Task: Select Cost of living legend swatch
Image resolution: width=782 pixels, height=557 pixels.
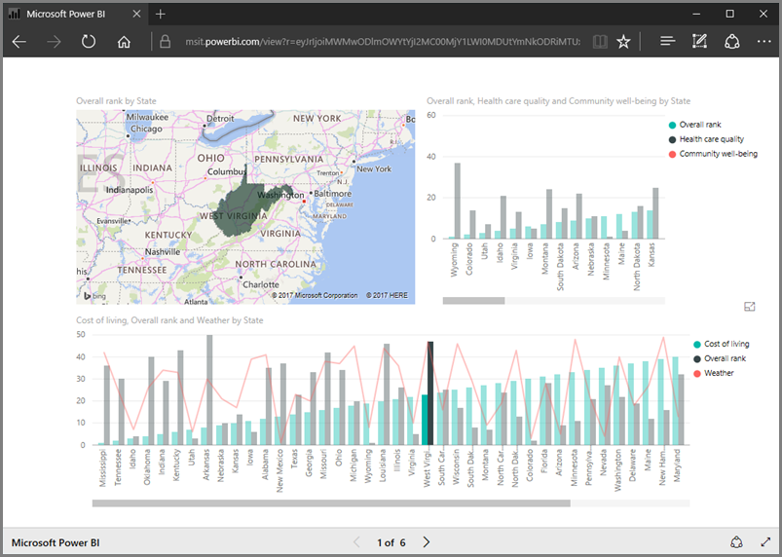Action: click(697, 345)
